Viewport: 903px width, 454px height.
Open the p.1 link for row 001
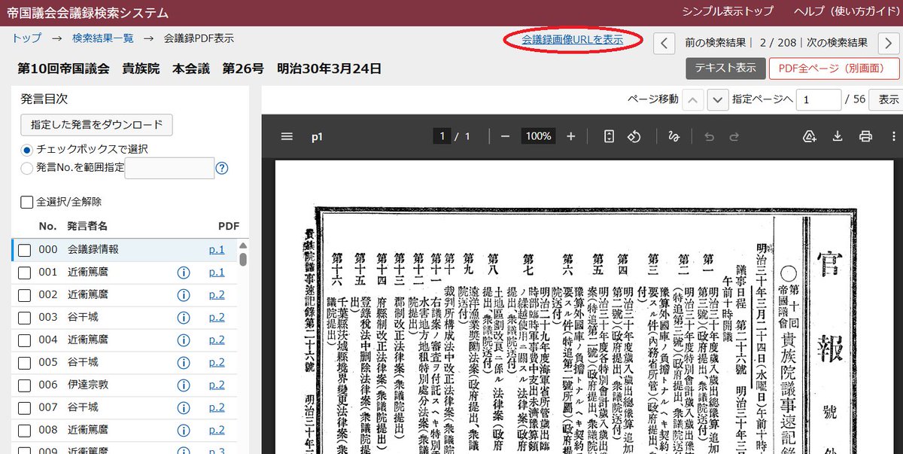[217, 272]
